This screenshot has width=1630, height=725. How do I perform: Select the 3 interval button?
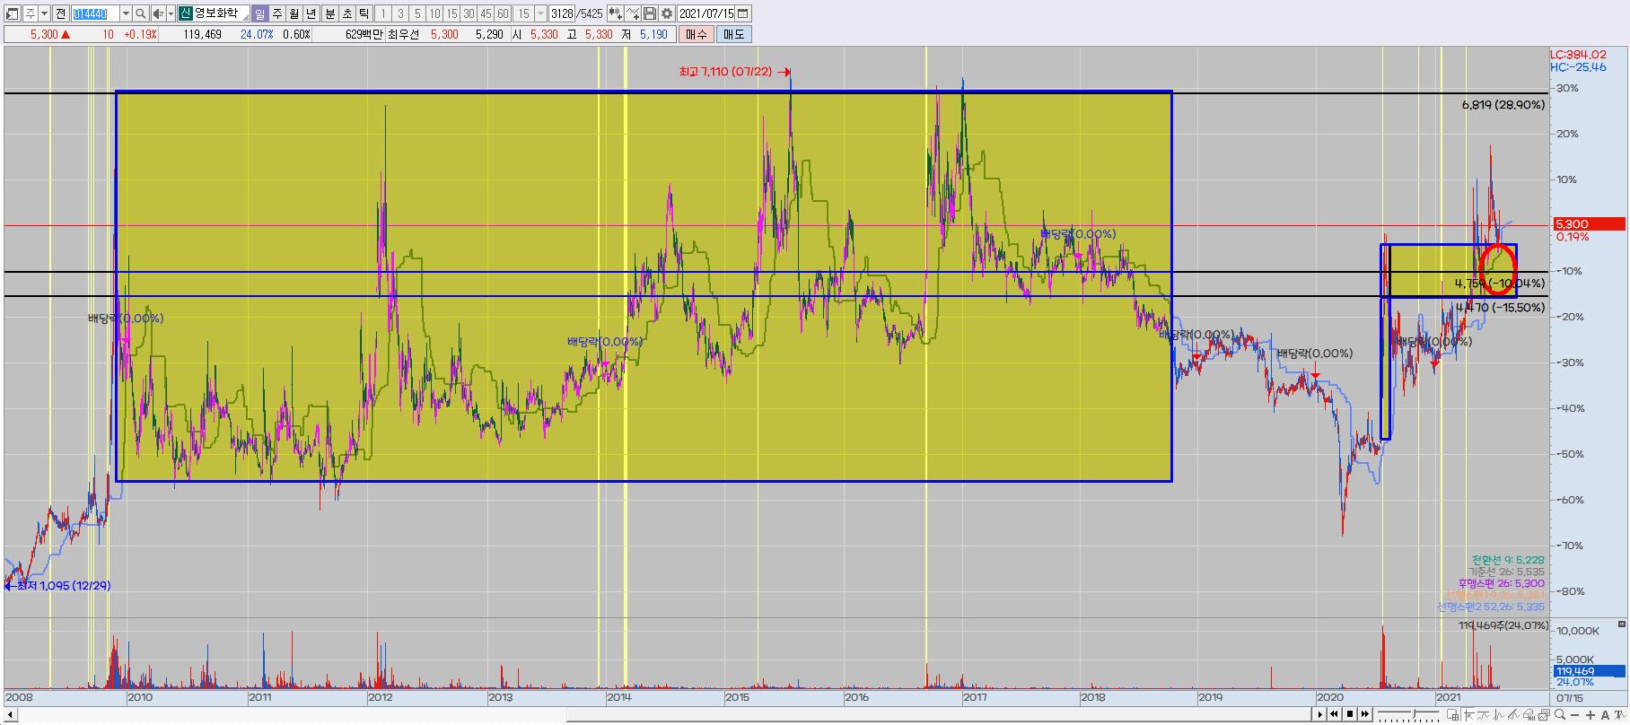(400, 13)
